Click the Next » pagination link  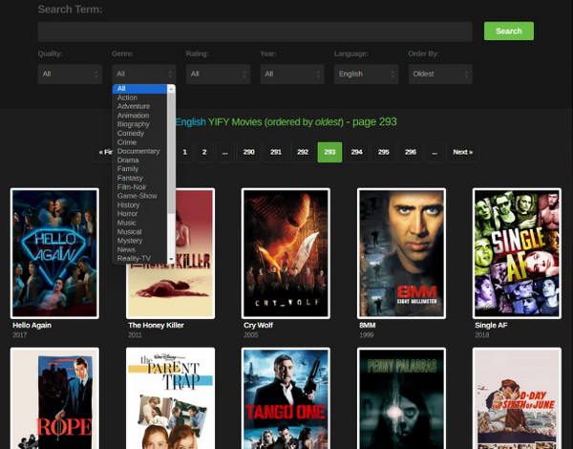pyautogui.click(x=462, y=152)
